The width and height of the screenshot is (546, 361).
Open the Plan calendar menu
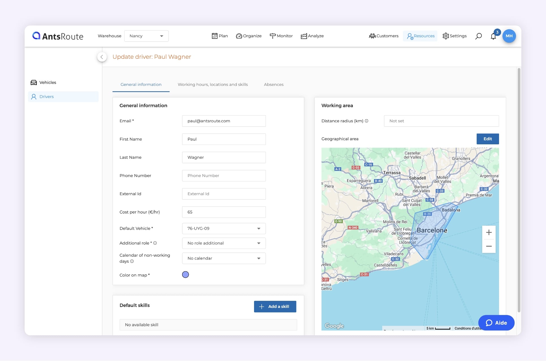(x=220, y=36)
